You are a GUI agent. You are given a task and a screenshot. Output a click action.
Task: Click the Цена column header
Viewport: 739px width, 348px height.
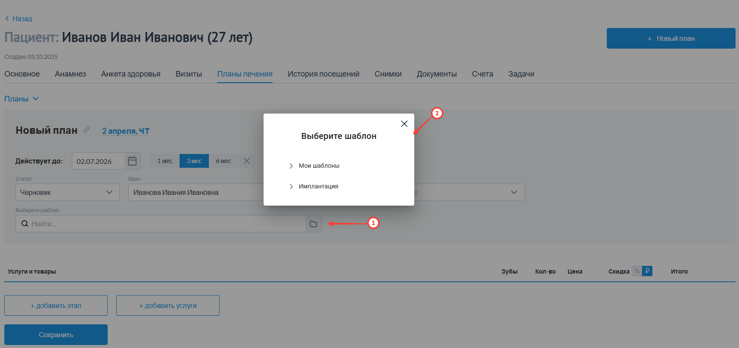tap(575, 271)
